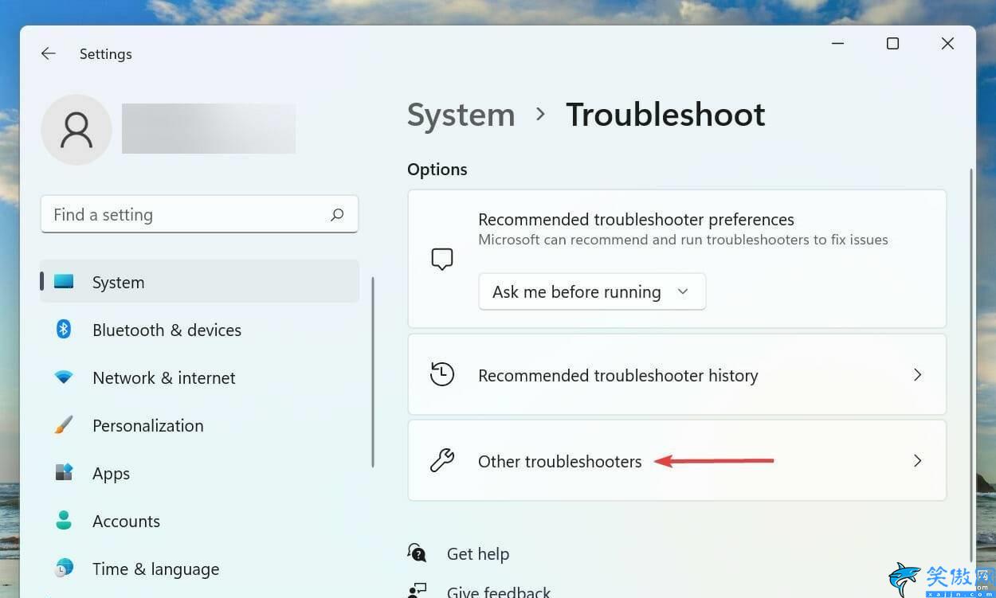Open Accounts settings
Viewport: 996px width, 598px height.
point(199,521)
